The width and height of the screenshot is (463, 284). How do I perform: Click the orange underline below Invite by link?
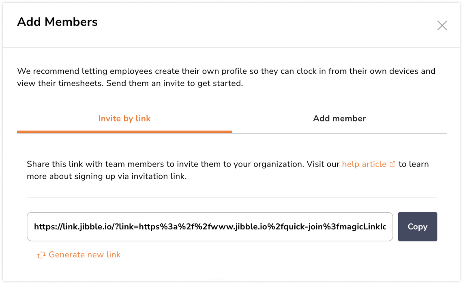(x=124, y=132)
